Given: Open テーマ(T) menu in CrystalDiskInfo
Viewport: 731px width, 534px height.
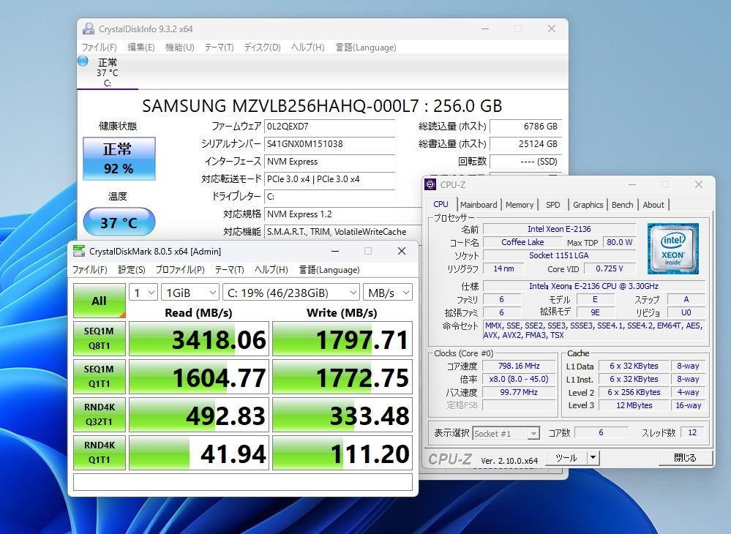Looking at the screenshot, I should 219,48.
